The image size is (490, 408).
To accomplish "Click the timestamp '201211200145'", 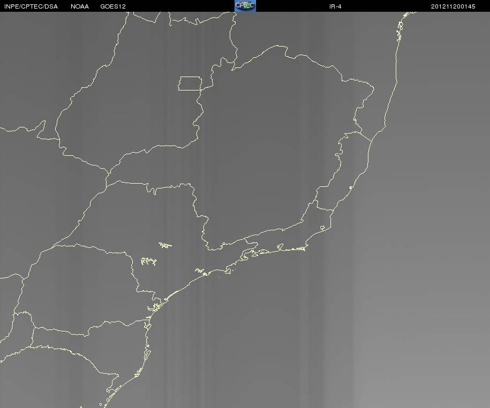I will coord(453,6).
